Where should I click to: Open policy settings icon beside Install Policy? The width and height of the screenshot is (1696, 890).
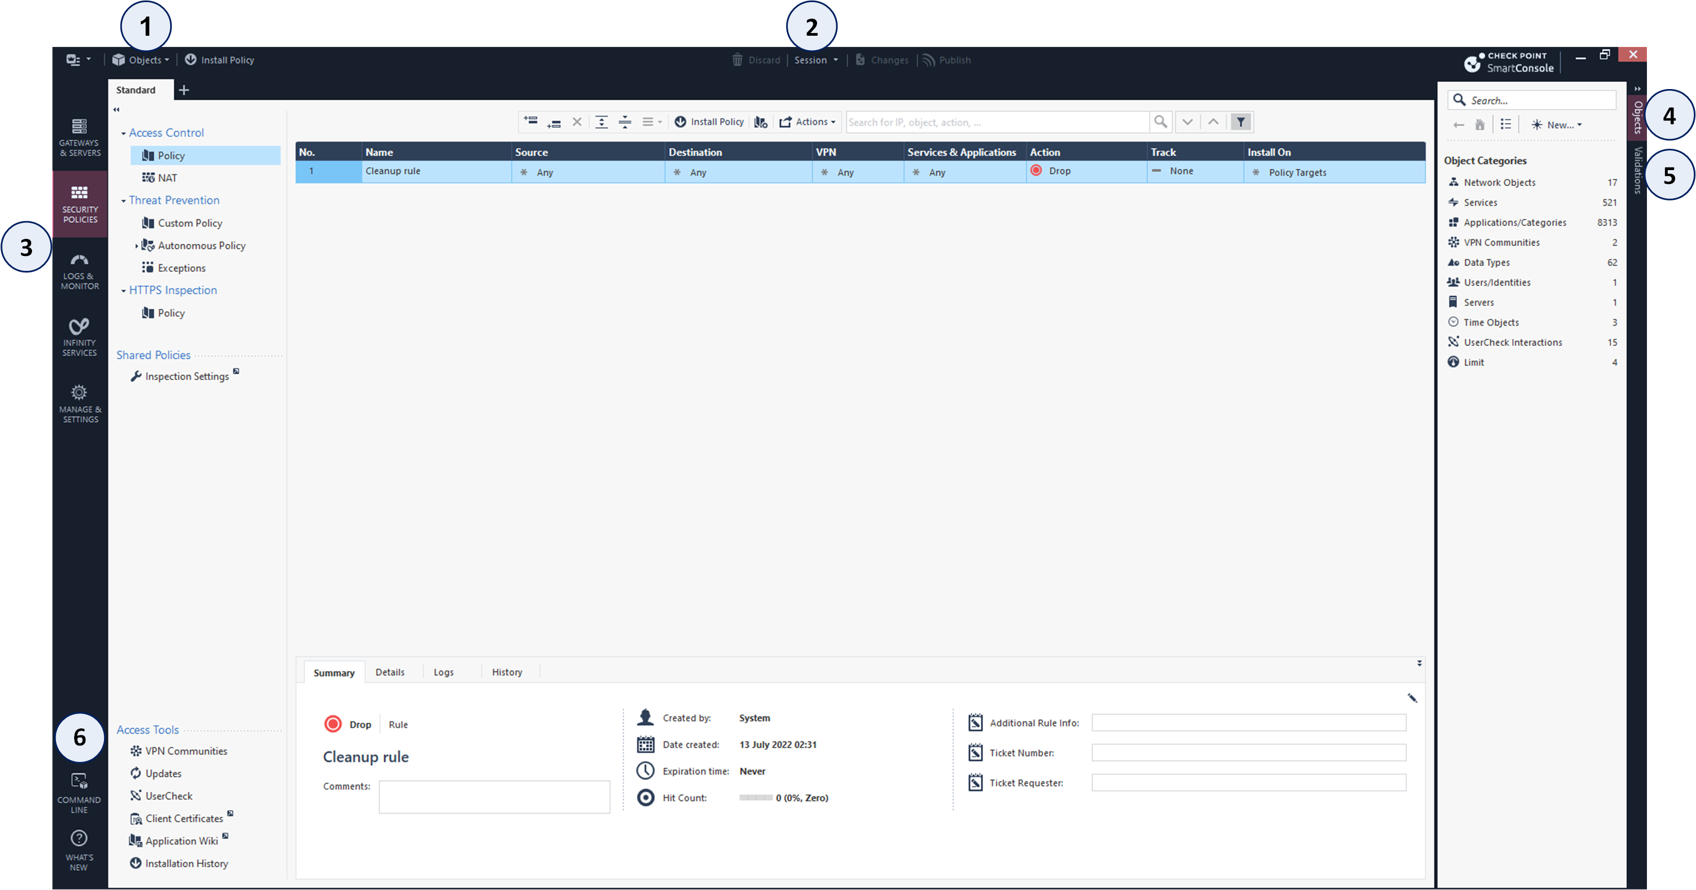coord(761,122)
